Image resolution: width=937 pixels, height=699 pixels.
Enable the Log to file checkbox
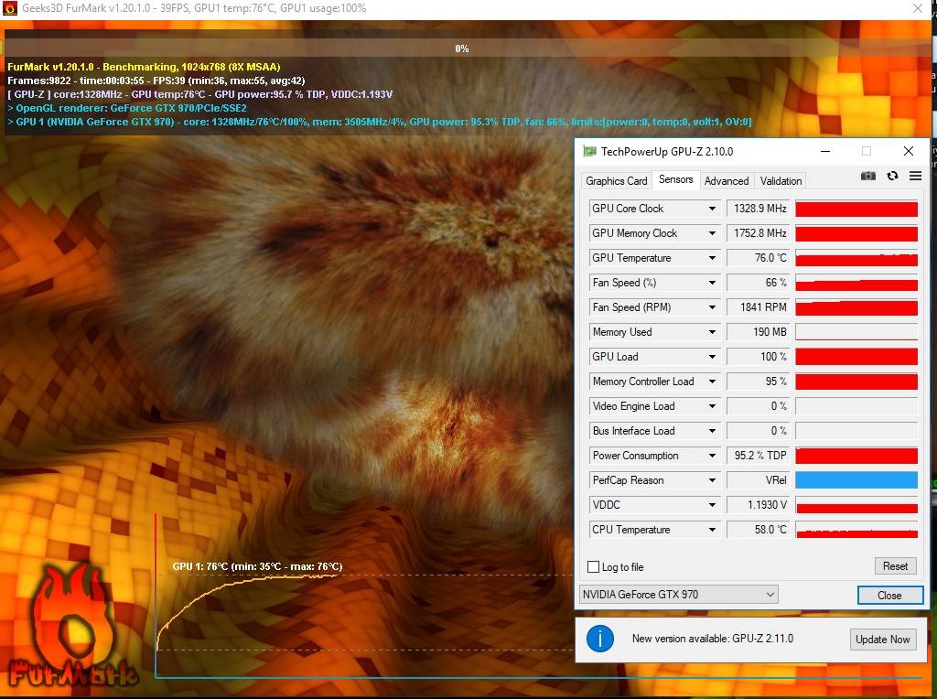[593, 567]
